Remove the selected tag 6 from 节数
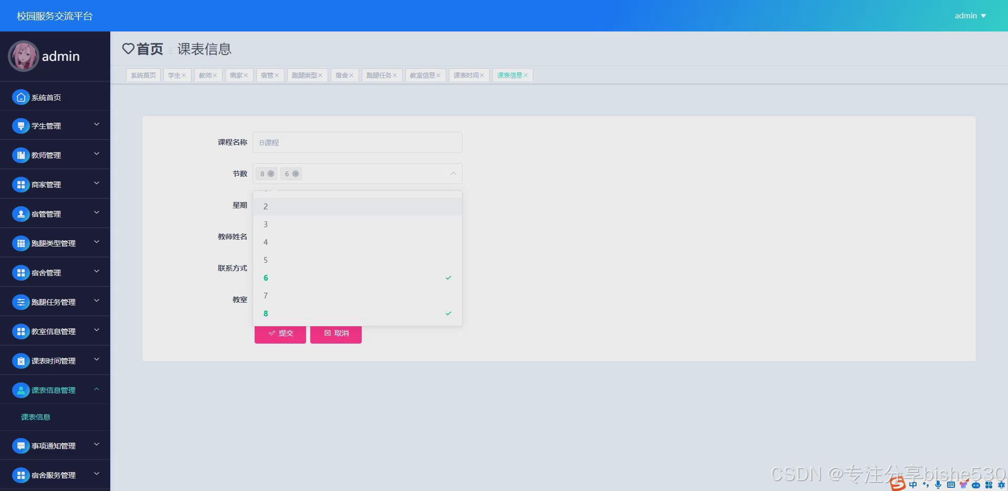Image resolution: width=1008 pixels, height=491 pixels. pyautogui.click(x=296, y=174)
